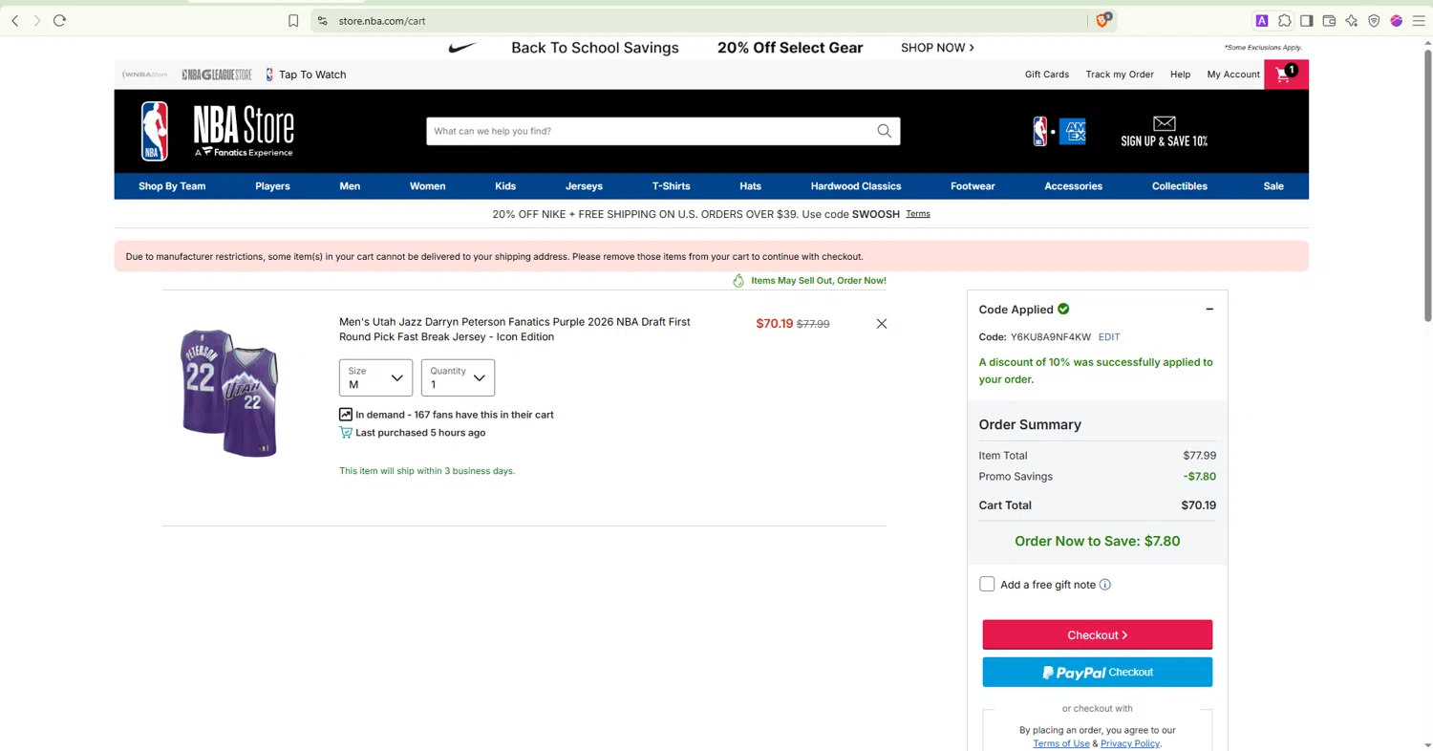Toggle the browser sidebar panel icon
The height and width of the screenshot is (751, 1433).
(1307, 21)
